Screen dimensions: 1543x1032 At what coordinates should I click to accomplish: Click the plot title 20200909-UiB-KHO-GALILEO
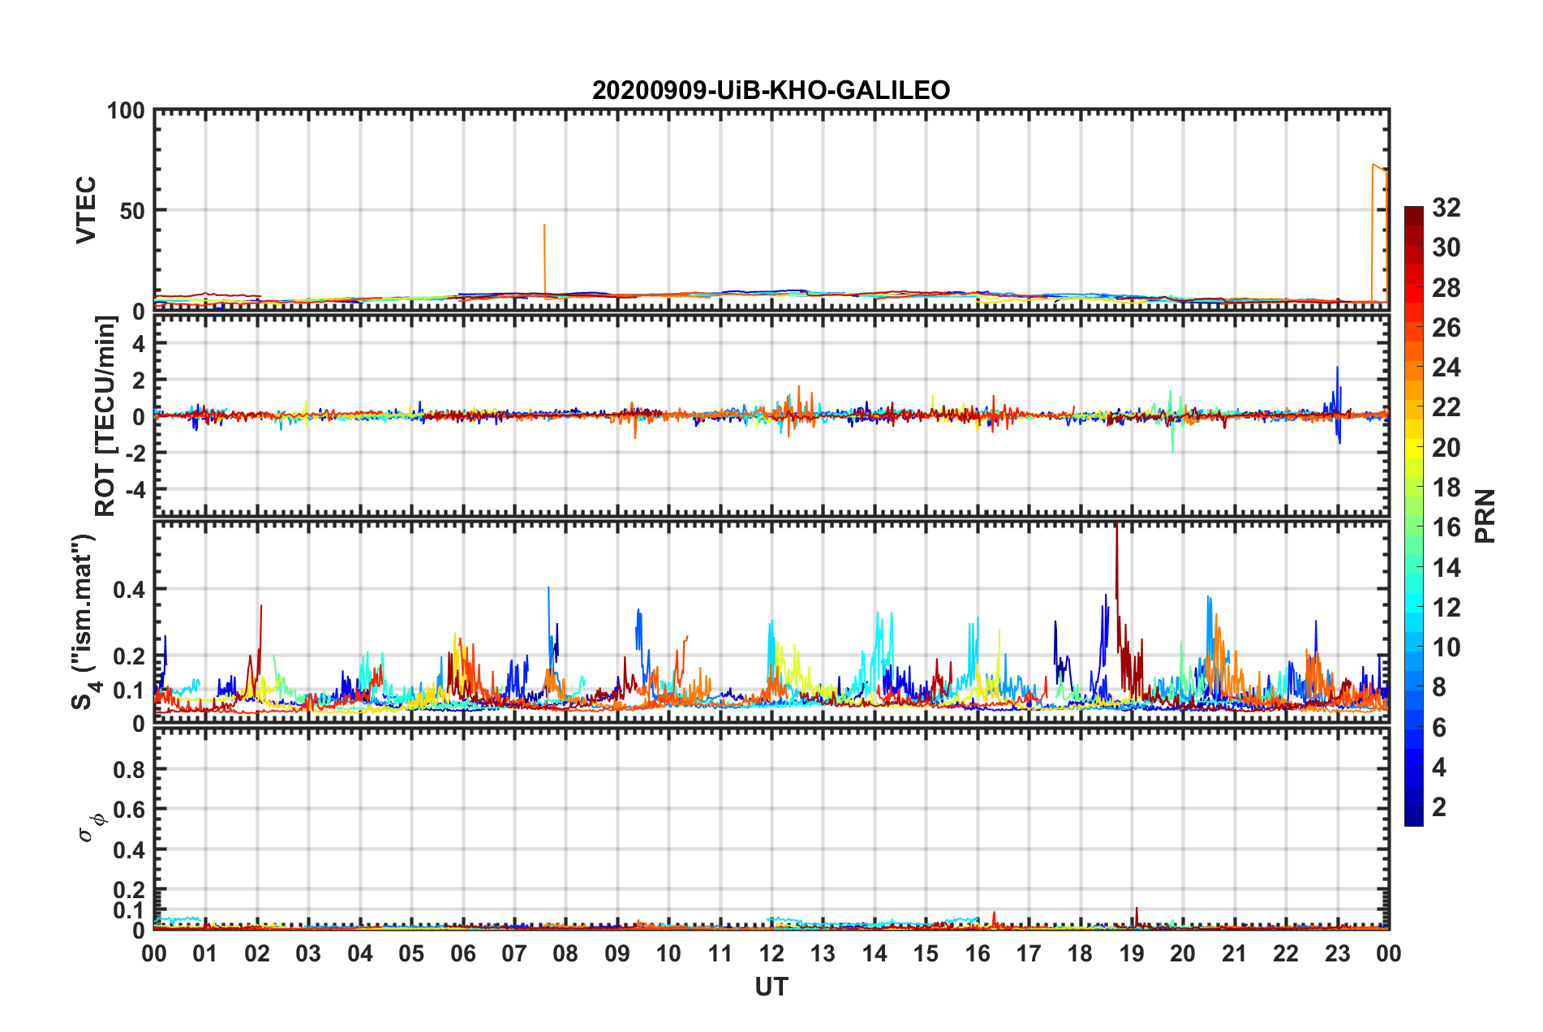coord(771,90)
